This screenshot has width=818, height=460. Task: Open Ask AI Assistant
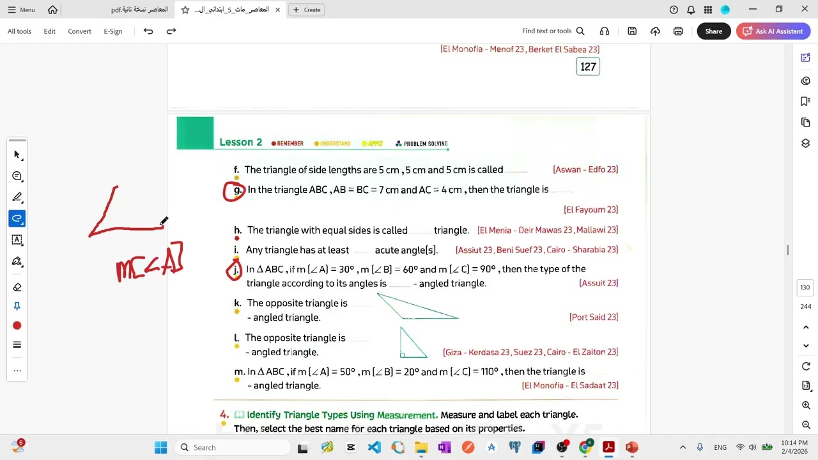[x=773, y=31]
